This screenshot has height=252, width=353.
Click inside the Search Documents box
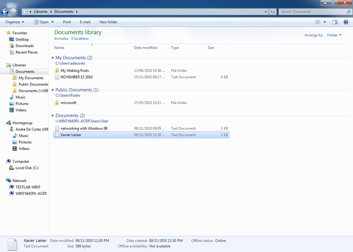coord(312,11)
